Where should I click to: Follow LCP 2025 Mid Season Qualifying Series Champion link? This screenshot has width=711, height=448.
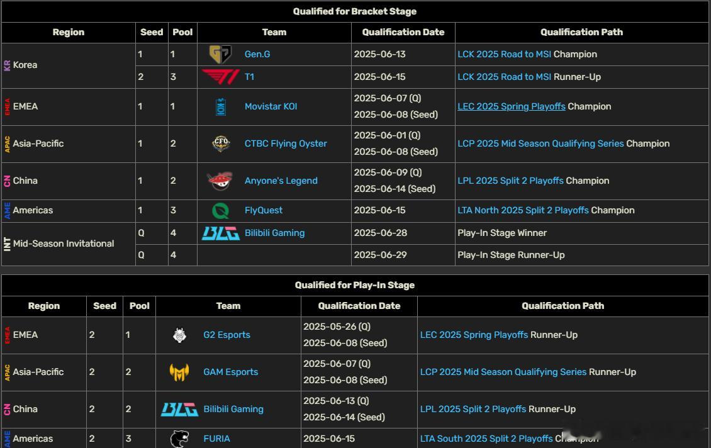click(x=540, y=143)
